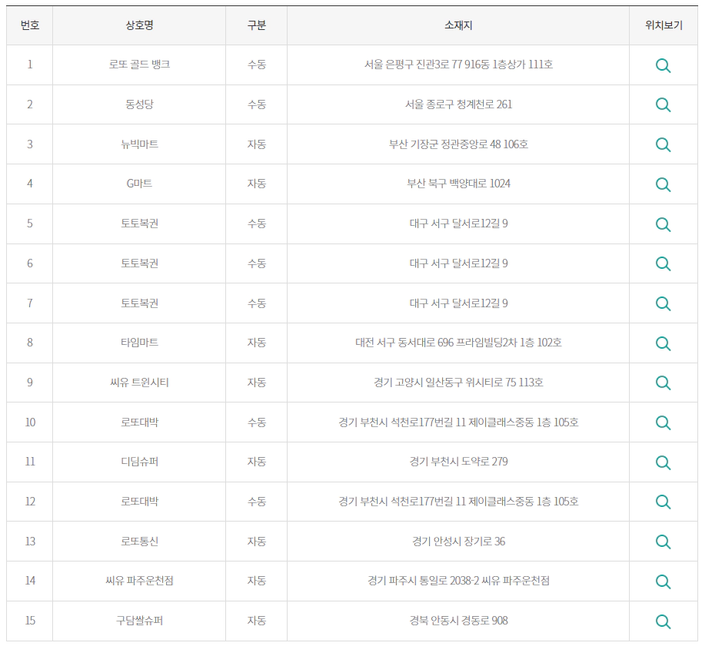Click the 구분 column header
This screenshot has height=646, width=702.
[x=257, y=25]
